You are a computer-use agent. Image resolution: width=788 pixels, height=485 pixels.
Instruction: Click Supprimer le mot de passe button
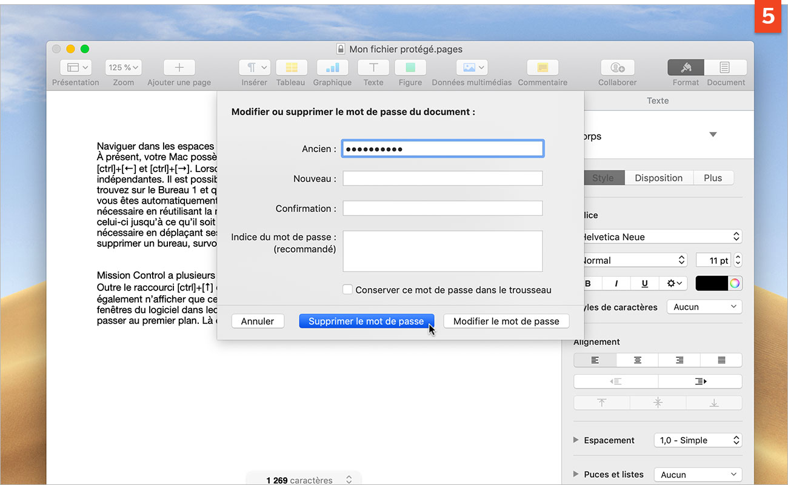point(366,321)
